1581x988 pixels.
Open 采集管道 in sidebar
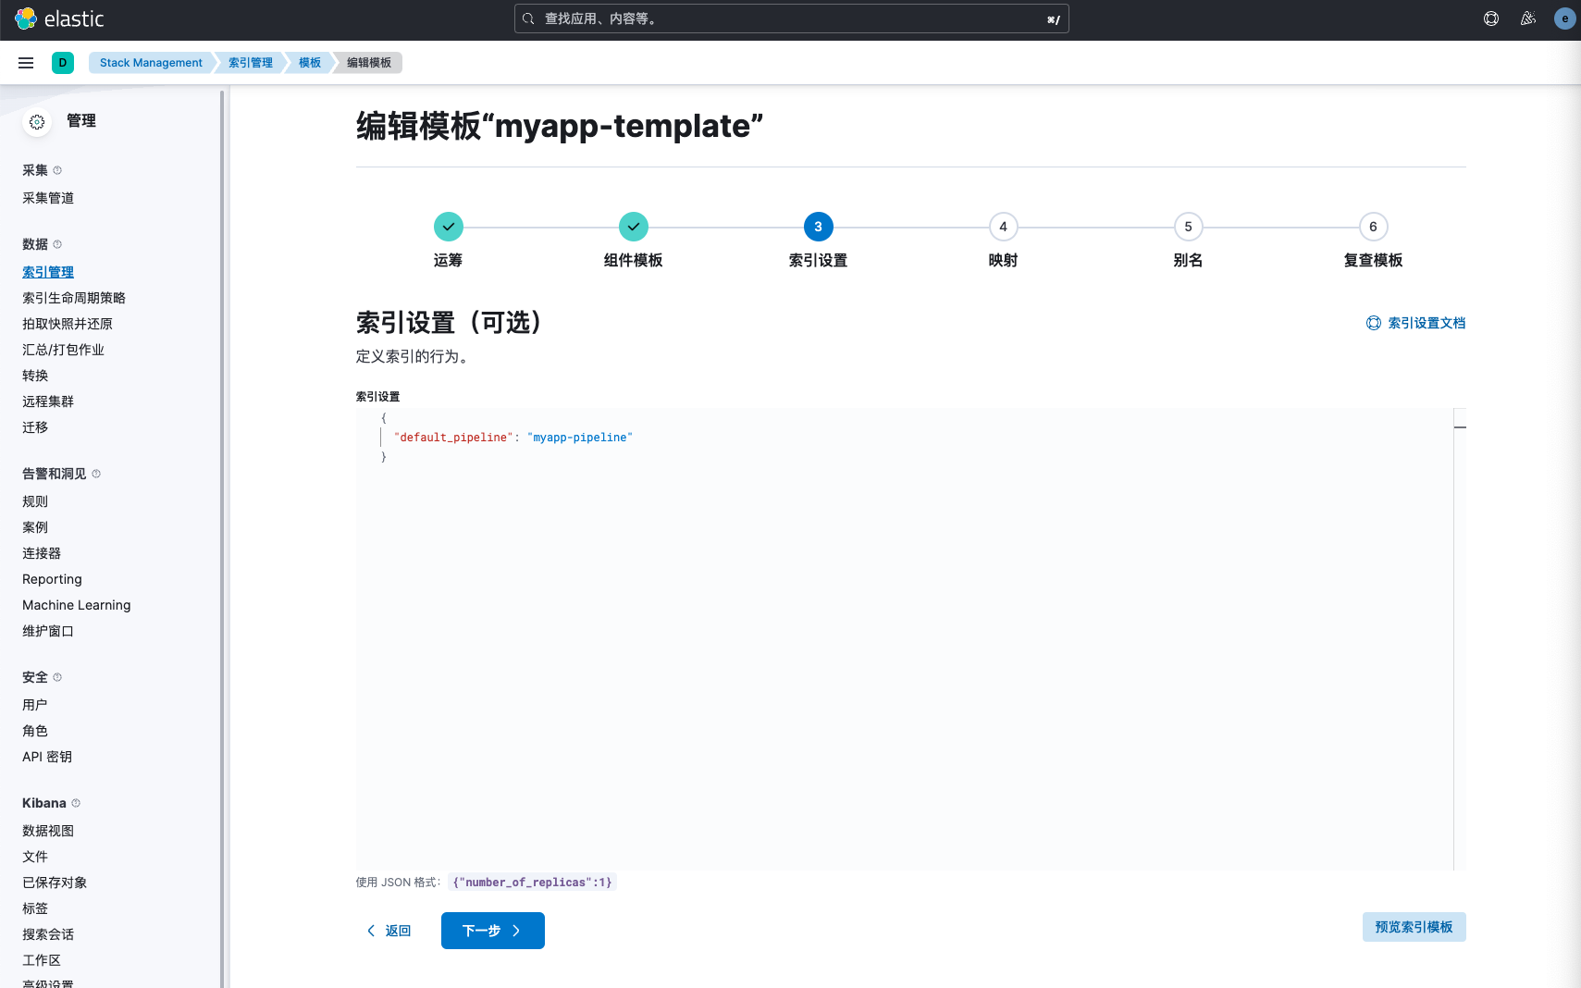[48, 198]
